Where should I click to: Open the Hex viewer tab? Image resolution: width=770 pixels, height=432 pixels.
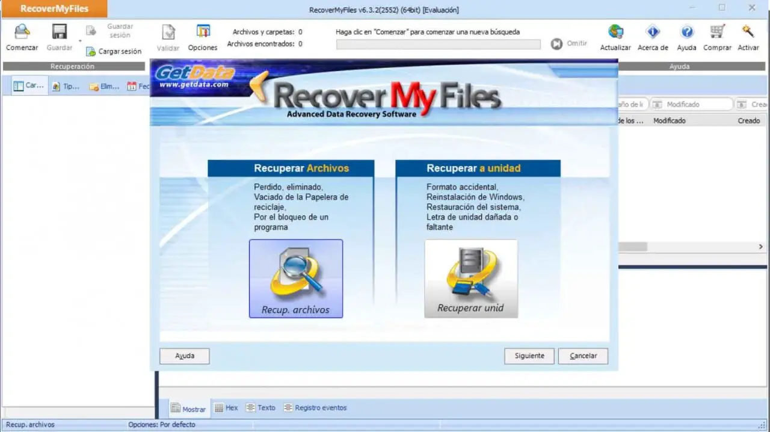click(226, 408)
